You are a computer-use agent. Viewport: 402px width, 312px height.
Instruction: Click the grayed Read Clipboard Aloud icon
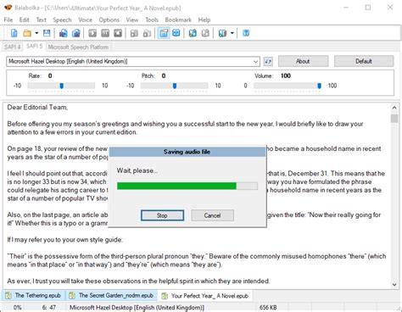[x=147, y=33]
